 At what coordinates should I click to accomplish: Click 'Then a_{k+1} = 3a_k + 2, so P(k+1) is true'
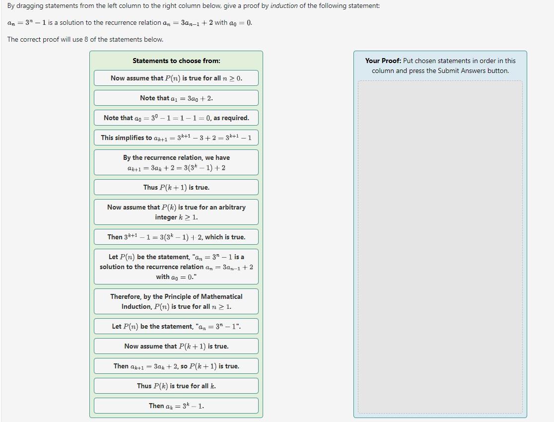tap(176, 366)
